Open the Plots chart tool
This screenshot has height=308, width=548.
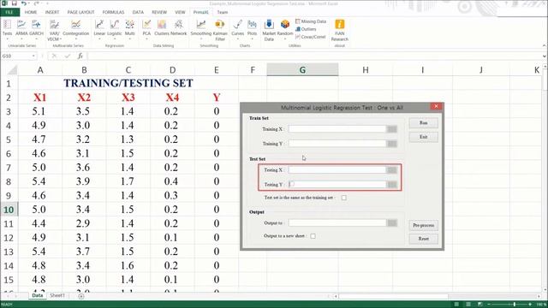[x=252, y=28]
